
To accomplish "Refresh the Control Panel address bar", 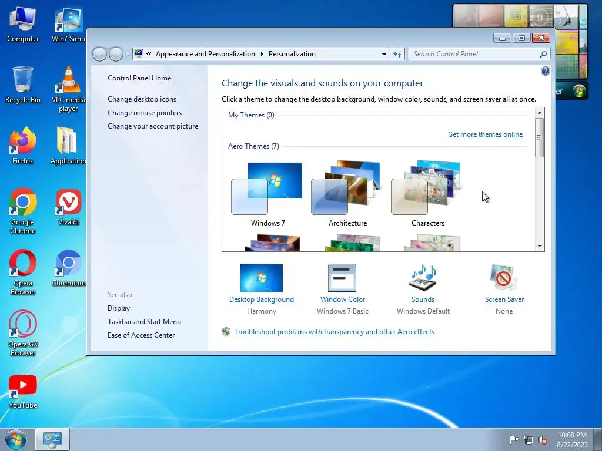I will coord(397,54).
